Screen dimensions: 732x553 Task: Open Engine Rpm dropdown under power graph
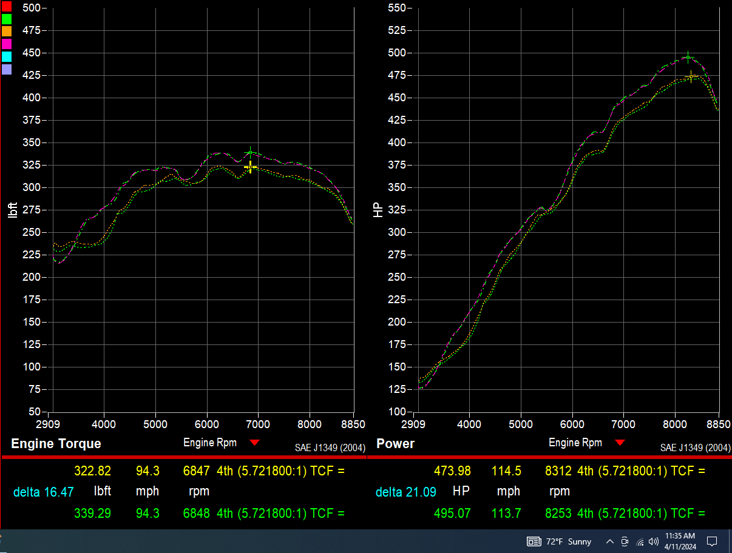click(620, 443)
